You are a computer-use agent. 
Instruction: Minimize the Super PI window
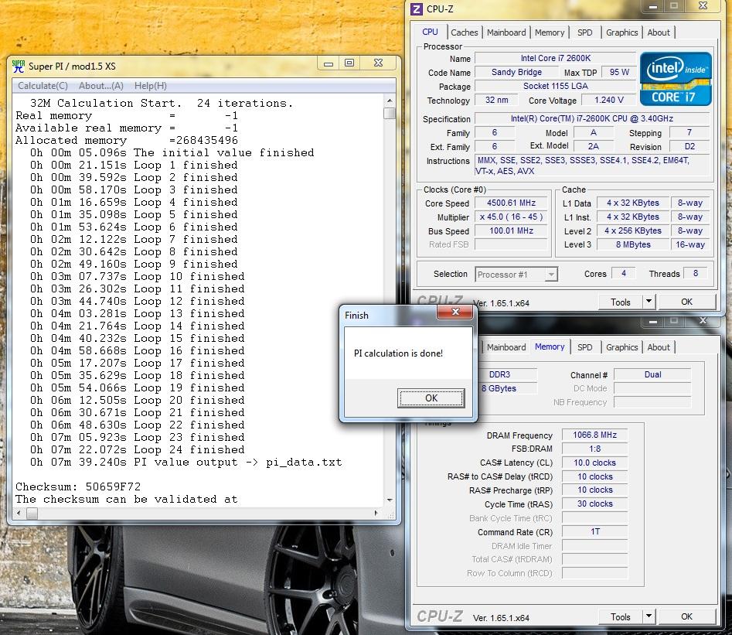pyautogui.click(x=329, y=63)
